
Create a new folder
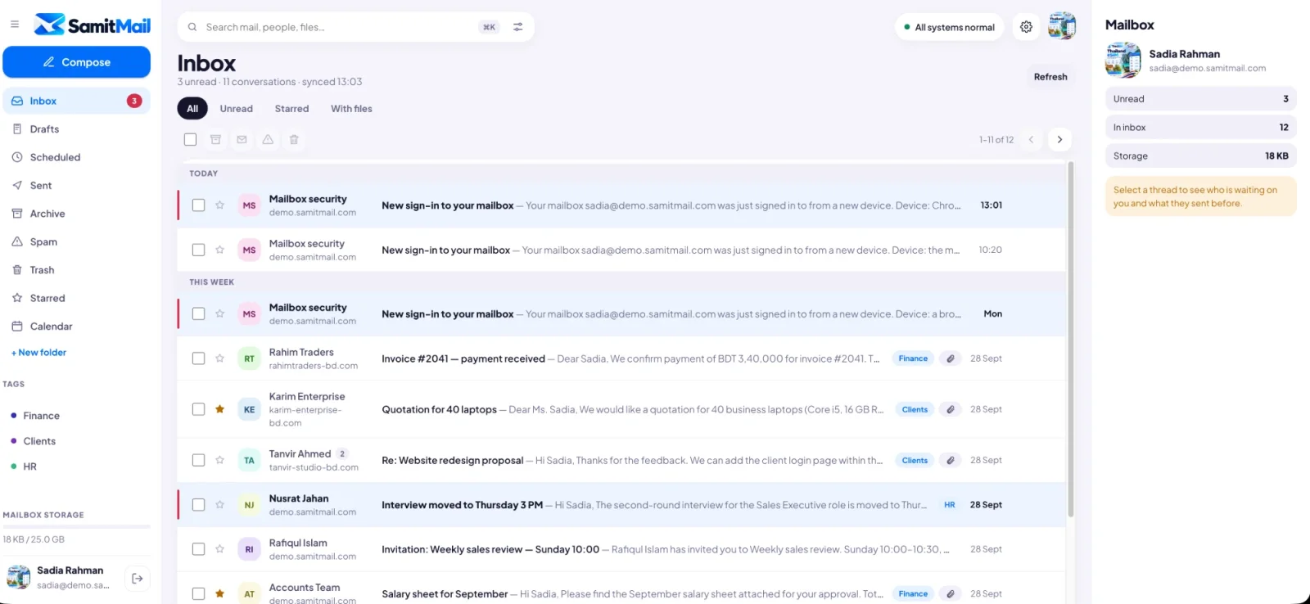(x=38, y=353)
